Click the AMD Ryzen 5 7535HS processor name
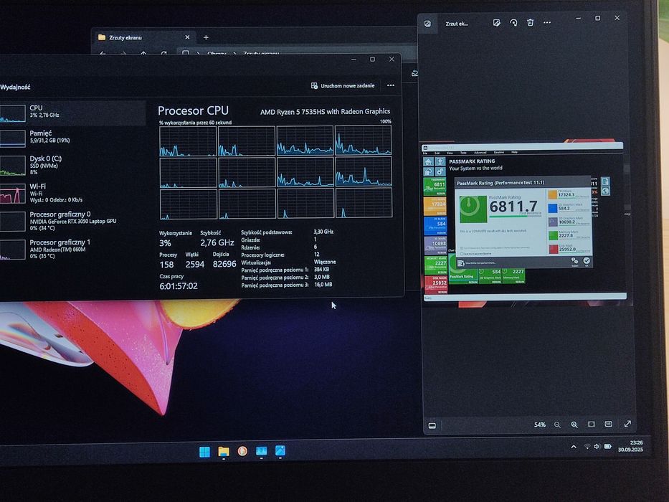The width and height of the screenshot is (669, 502). (325, 111)
